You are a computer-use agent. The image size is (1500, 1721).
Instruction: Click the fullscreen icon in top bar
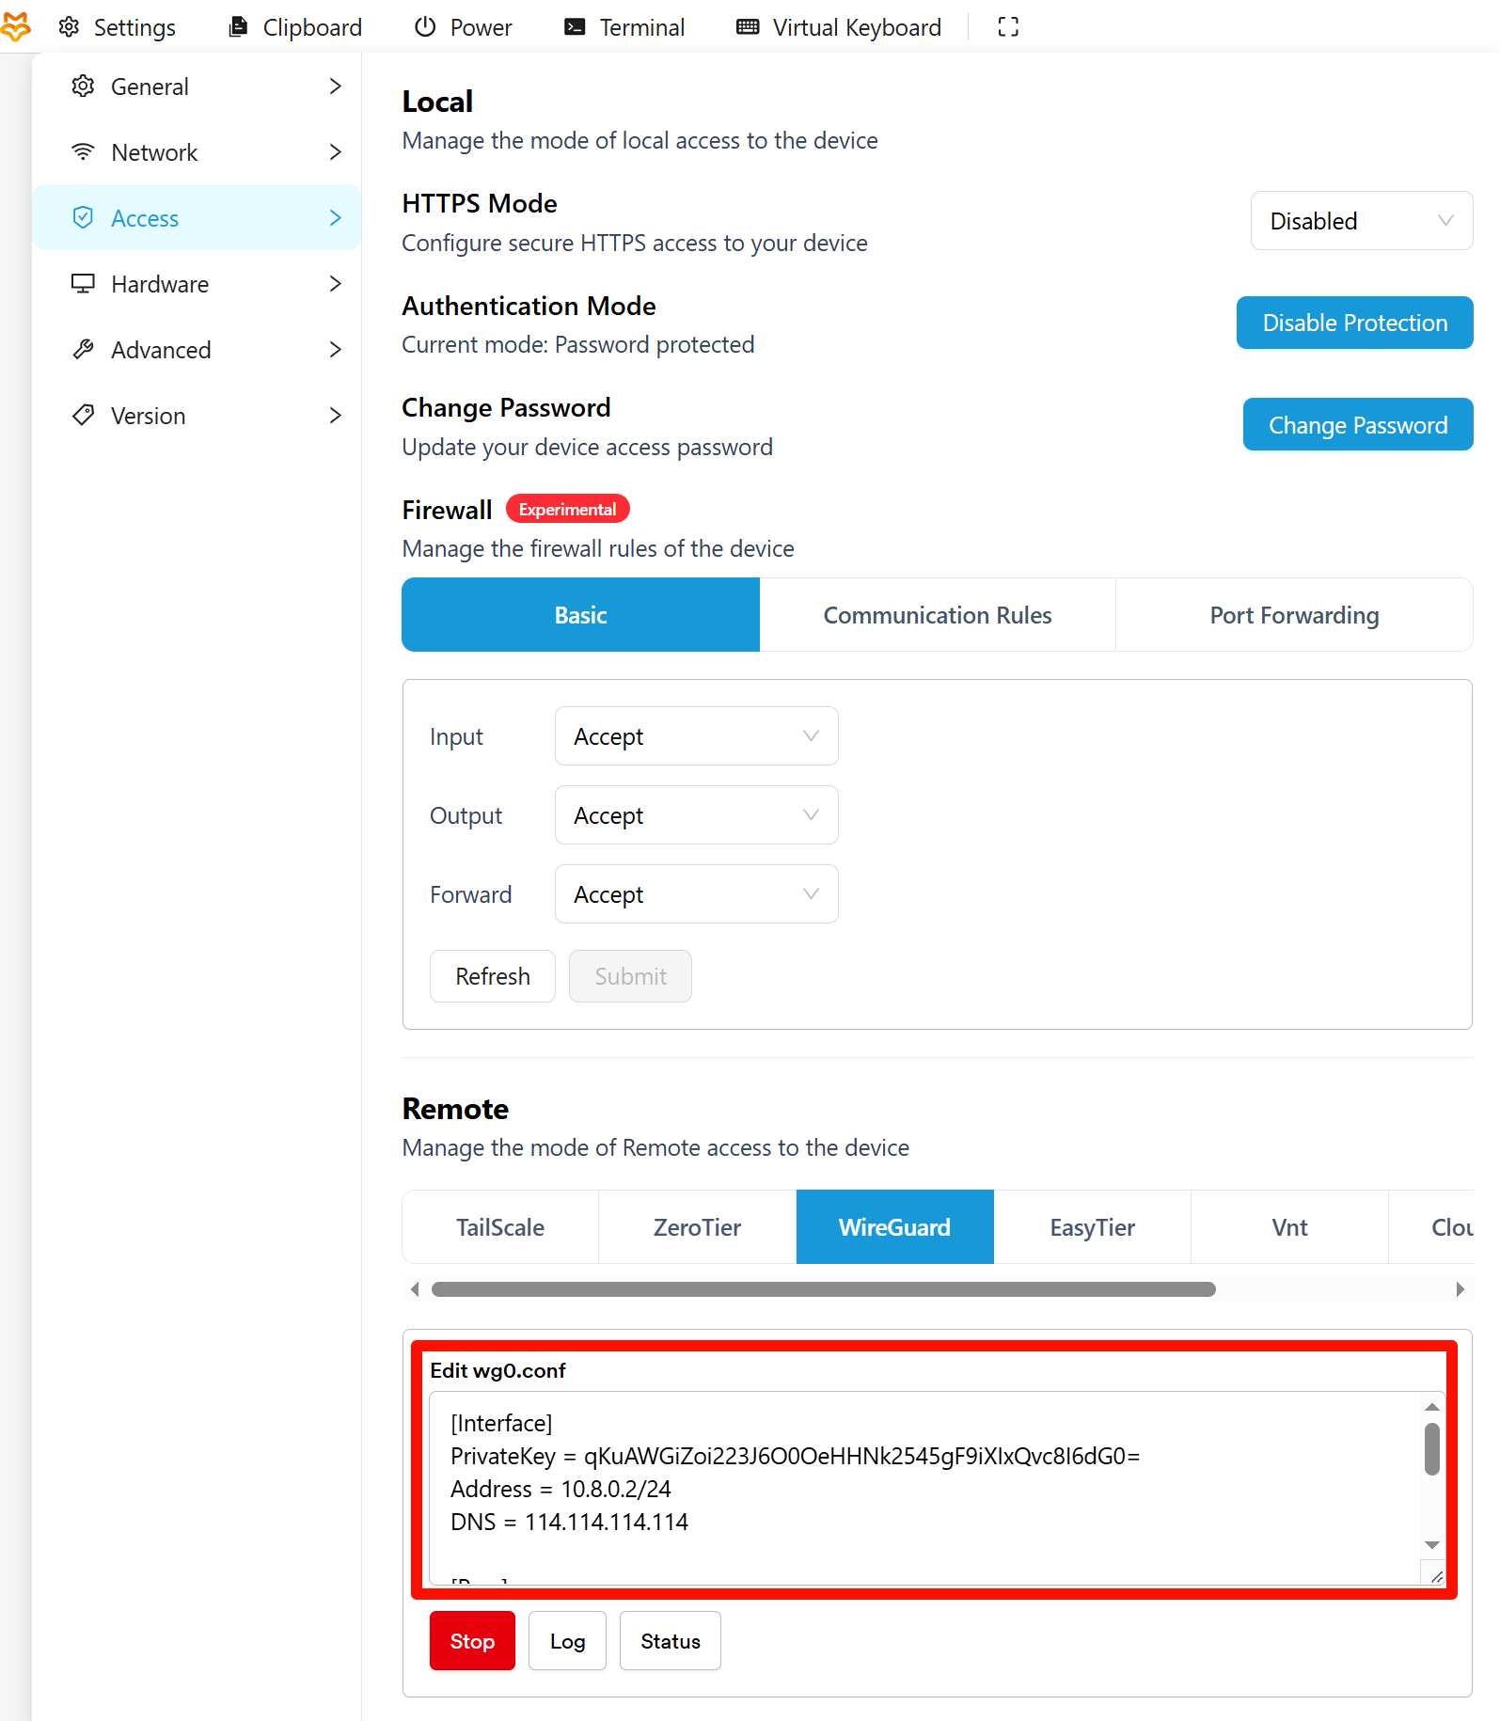tap(1008, 27)
